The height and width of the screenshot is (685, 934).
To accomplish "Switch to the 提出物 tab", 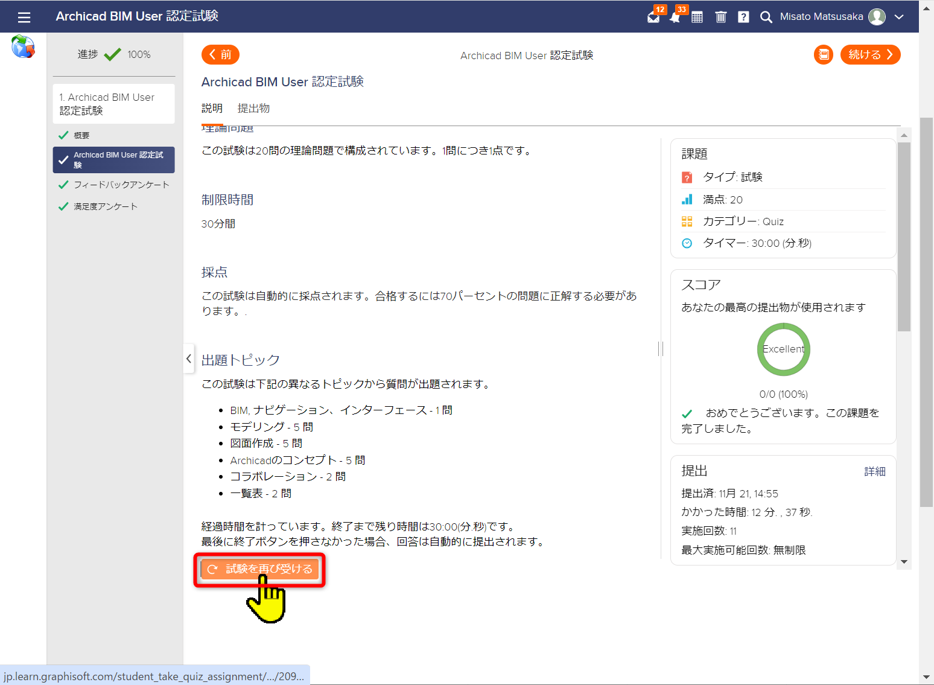I will (253, 109).
